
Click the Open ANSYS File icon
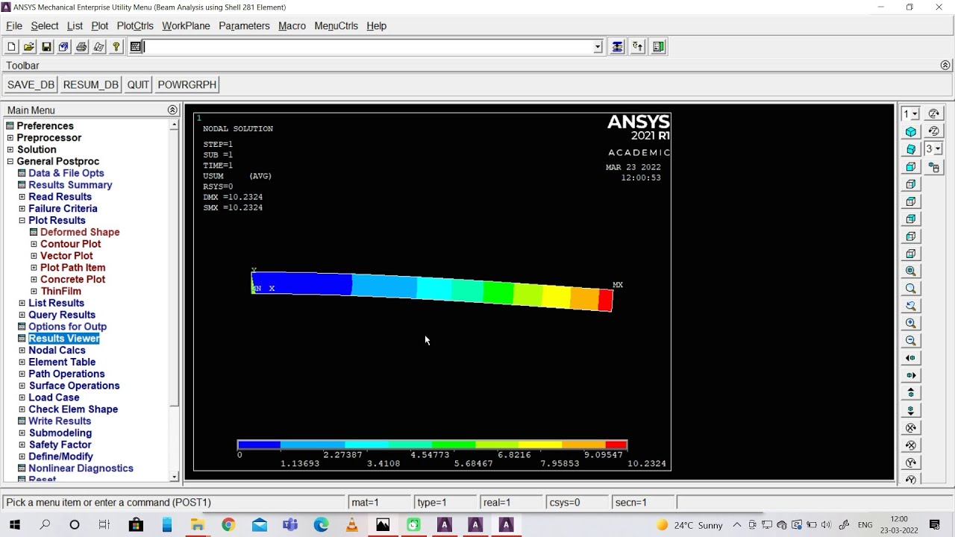[28, 47]
